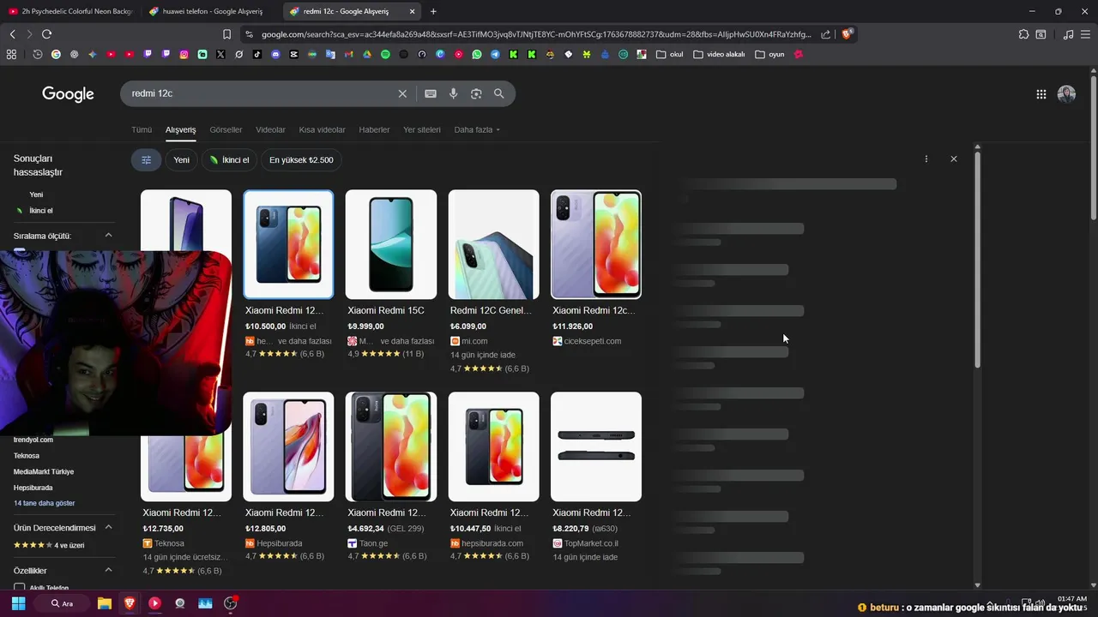This screenshot has width=1098, height=617.
Task: Select 'İkinci el' in the sidebar filter
Action: (40, 211)
